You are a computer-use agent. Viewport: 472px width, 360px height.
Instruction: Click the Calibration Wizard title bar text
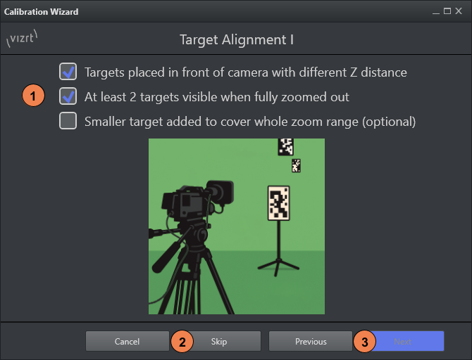click(42, 12)
